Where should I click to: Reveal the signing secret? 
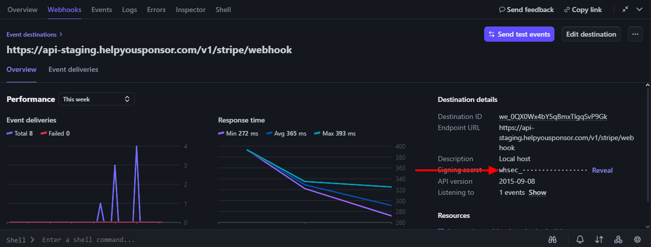coord(602,170)
